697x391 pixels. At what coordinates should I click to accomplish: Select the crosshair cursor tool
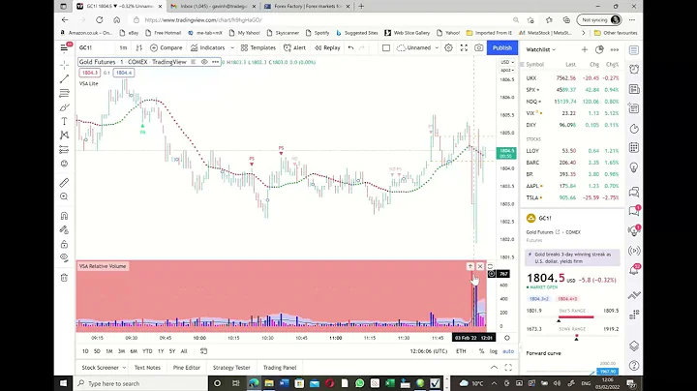click(64, 65)
